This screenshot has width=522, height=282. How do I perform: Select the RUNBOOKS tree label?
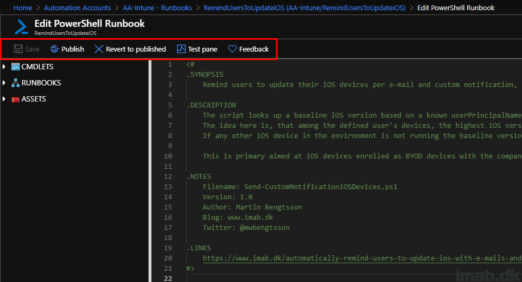pyautogui.click(x=41, y=83)
